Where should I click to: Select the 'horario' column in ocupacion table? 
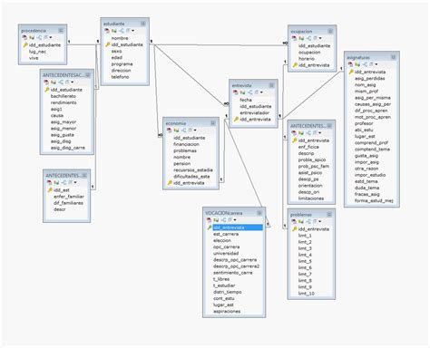click(x=307, y=59)
